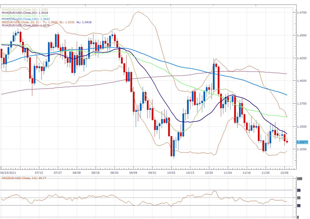The image size is (310, 219).
Task: Click the 1.4500 price axis label
Action: pyautogui.click(x=302, y=35)
